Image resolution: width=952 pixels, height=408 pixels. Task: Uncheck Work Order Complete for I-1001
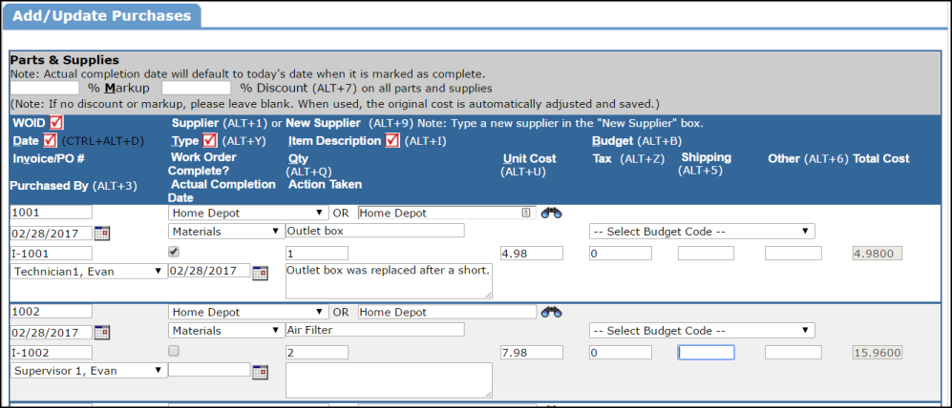[x=174, y=251]
